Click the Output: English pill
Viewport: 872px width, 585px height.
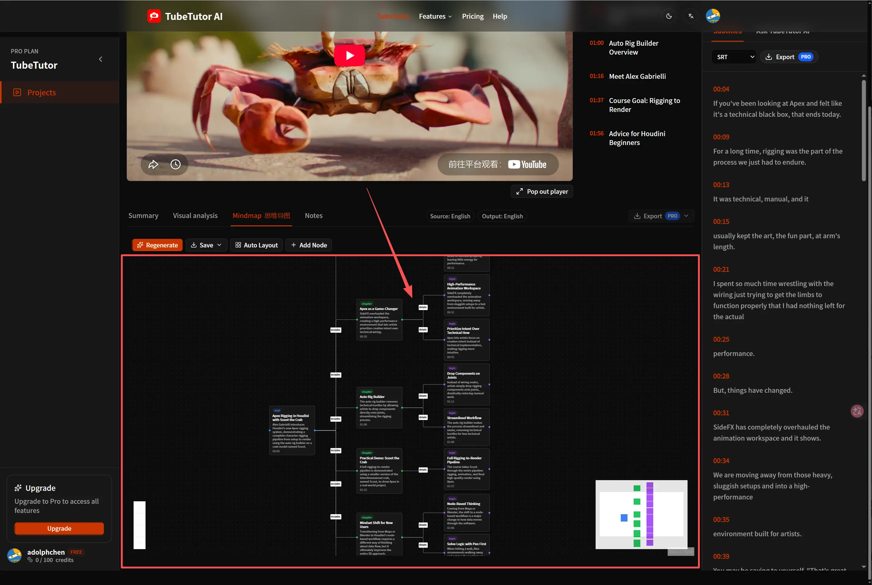[x=502, y=216]
